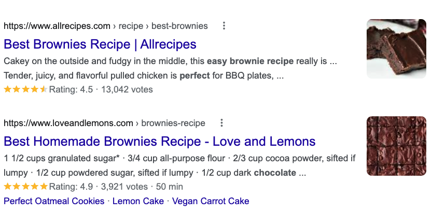
Task: Click the 4.5 star rating icons
Action: pos(25,89)
